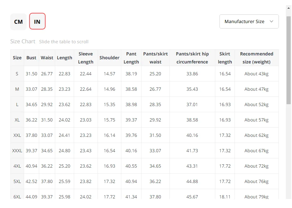Switch size units to CM
Image resolution: width=292 pixels, height=208 pixels.
18,21
